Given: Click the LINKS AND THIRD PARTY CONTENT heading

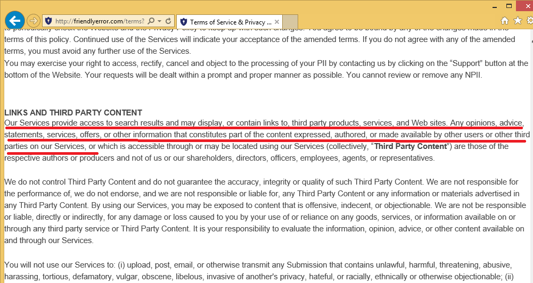Looking at the screenshot, I should click(73, 113).
